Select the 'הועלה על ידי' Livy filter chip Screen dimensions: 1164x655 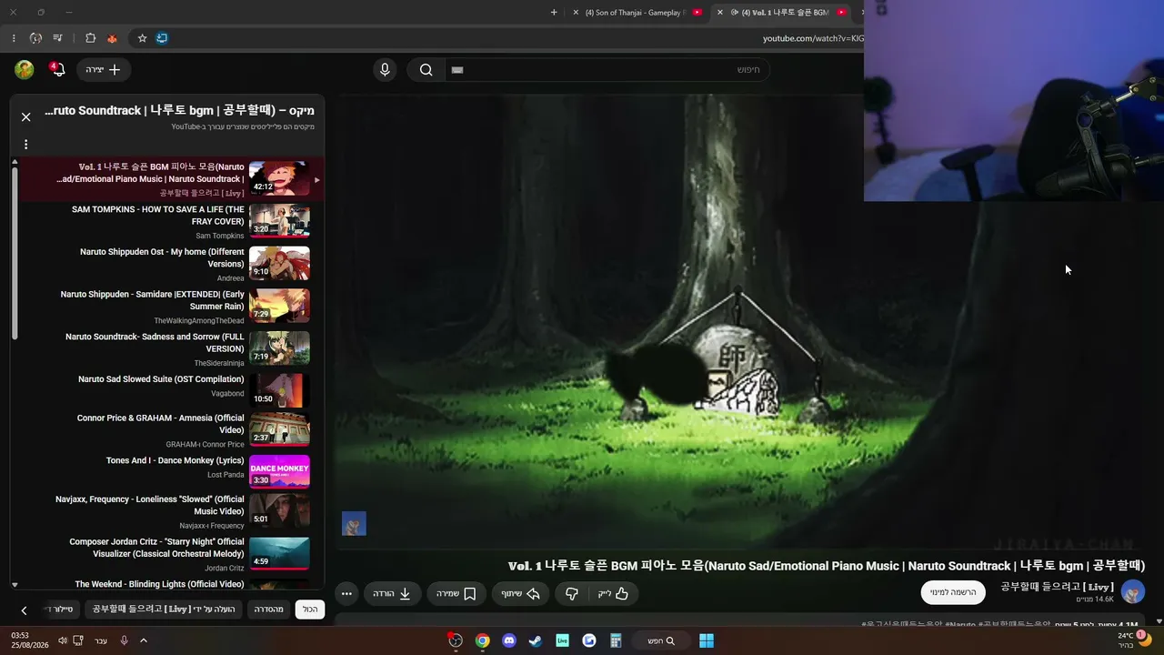164,610
